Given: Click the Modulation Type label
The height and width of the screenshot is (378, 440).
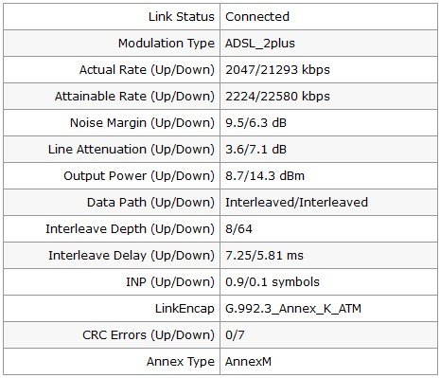Looking at the screenshot, I should (x=167, y=44).
